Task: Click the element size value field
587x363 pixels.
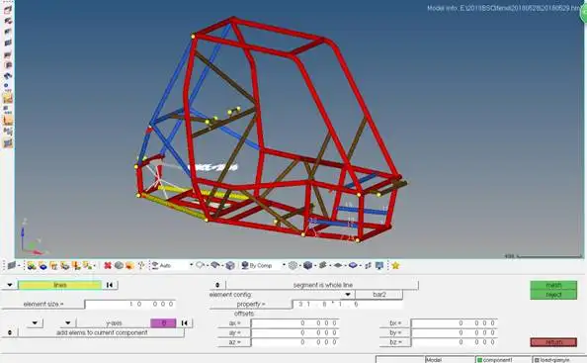Action: coord(130,305)
